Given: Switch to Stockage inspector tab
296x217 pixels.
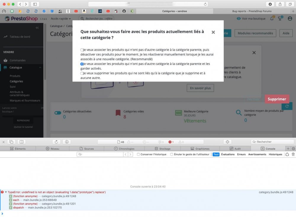Looking at the screenshot, I should 163,149.
